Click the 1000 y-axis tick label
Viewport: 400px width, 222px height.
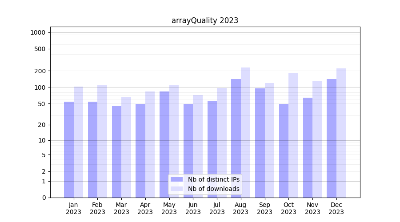coord(38,32)
